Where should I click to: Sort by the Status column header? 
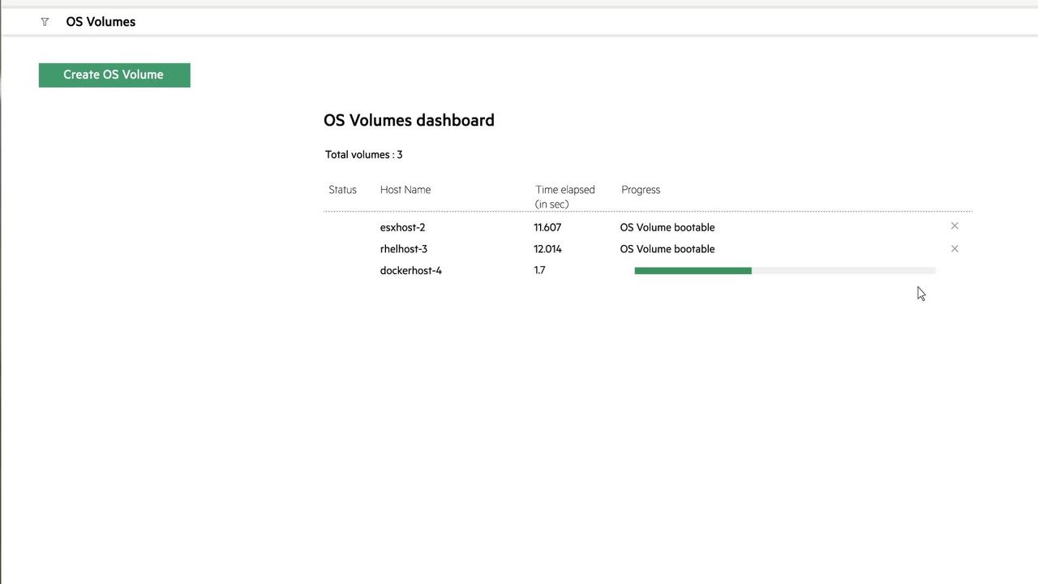[x=342, y=189]
